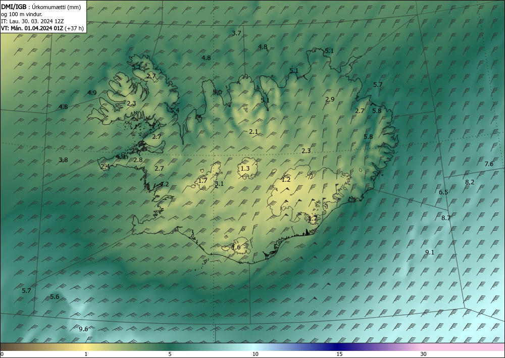Click the 5.6 value label on the map
This screenshot has height=358, width=505.
(x=55, y=296)
